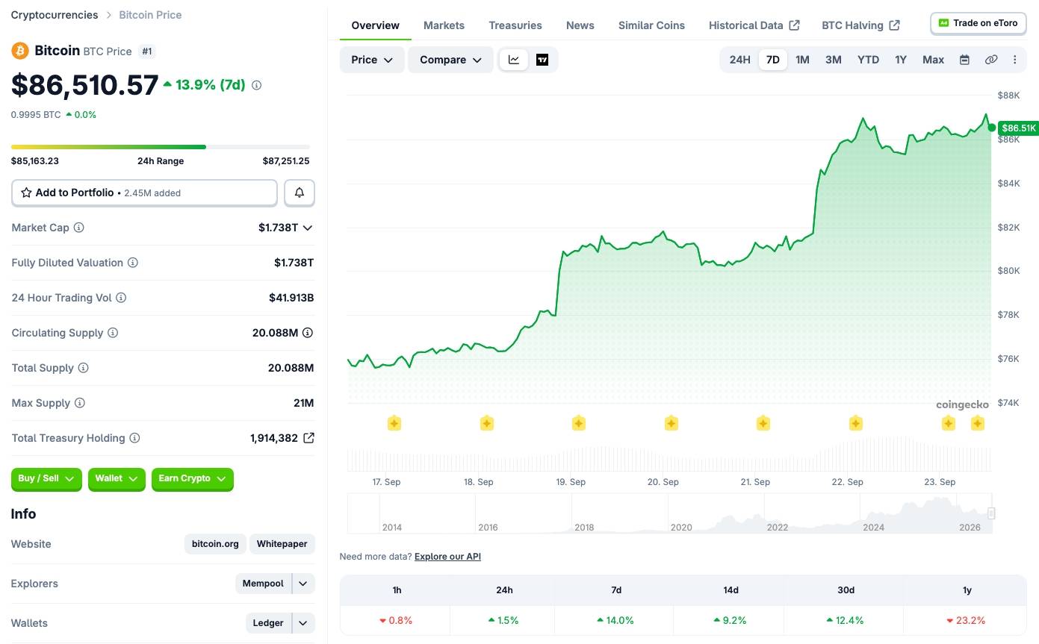Click the #1 rank badge

(x=147, y=51)
